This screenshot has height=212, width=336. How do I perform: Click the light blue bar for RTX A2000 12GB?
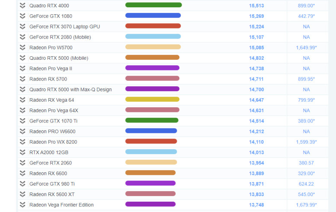click(151, 152)
